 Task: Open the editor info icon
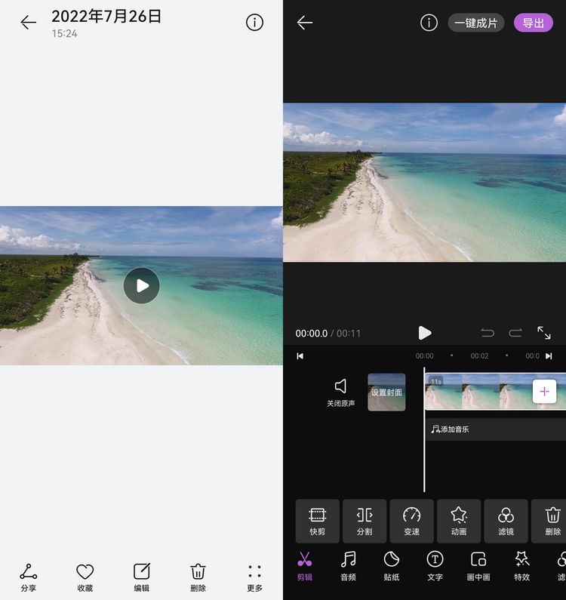429,23
